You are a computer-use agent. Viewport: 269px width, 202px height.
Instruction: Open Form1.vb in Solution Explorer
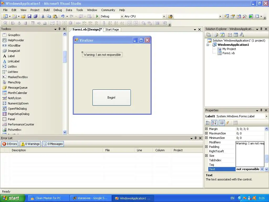pyautogui.click(x=228, y=53)
